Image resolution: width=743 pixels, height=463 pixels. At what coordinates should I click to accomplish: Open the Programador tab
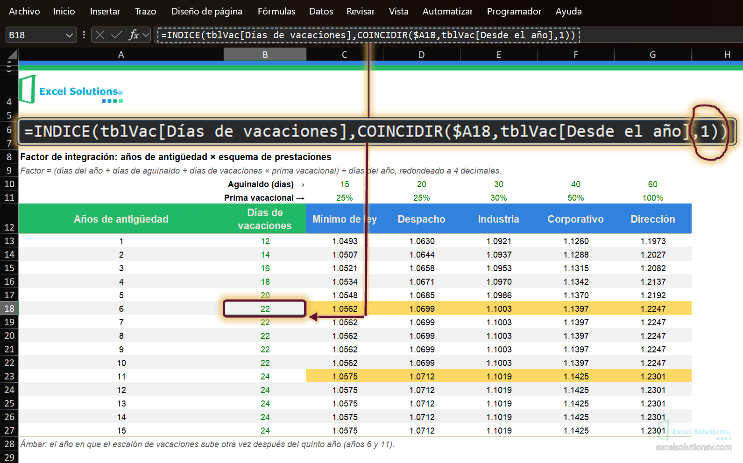tap(514, 11)
